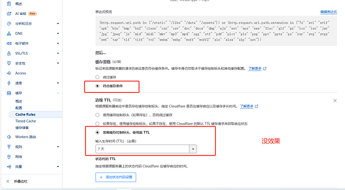
Task: Select the Eligible for cache radio option
Action: tap(97, 86)
